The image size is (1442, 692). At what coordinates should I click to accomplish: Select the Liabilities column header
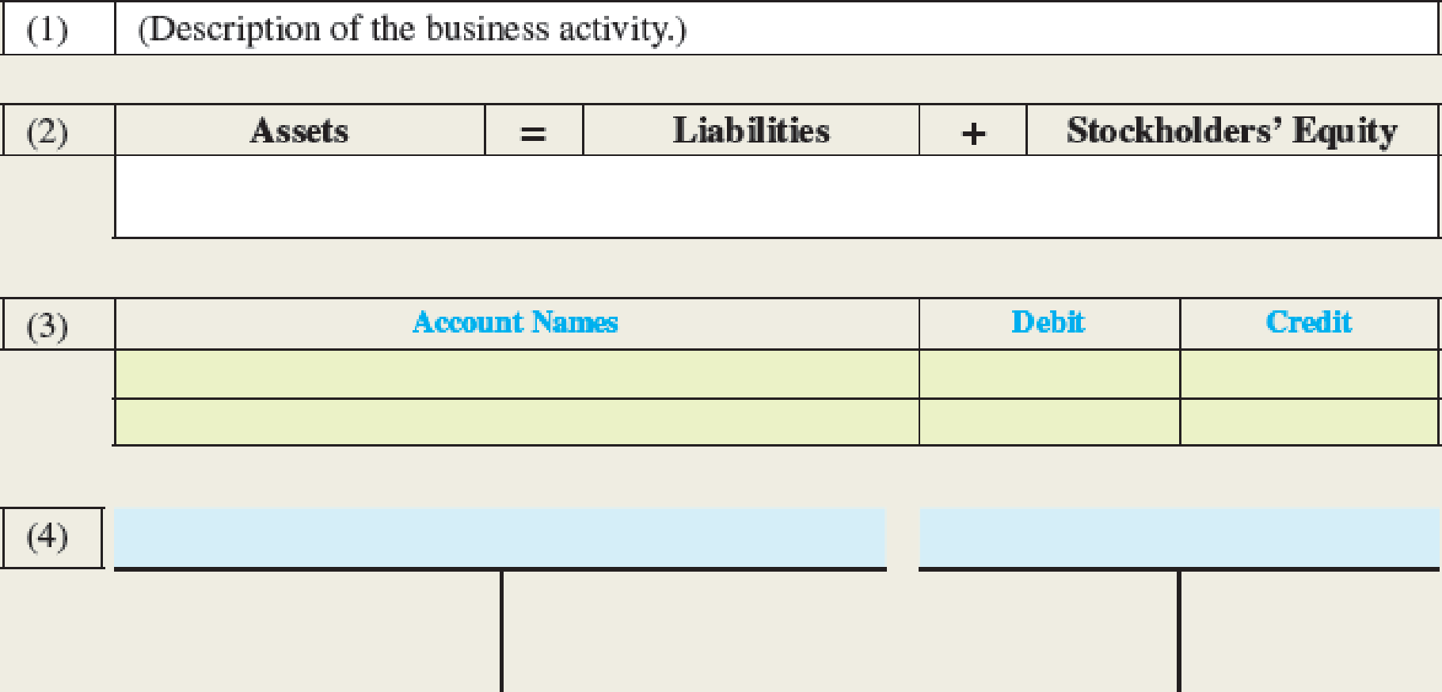751,130
